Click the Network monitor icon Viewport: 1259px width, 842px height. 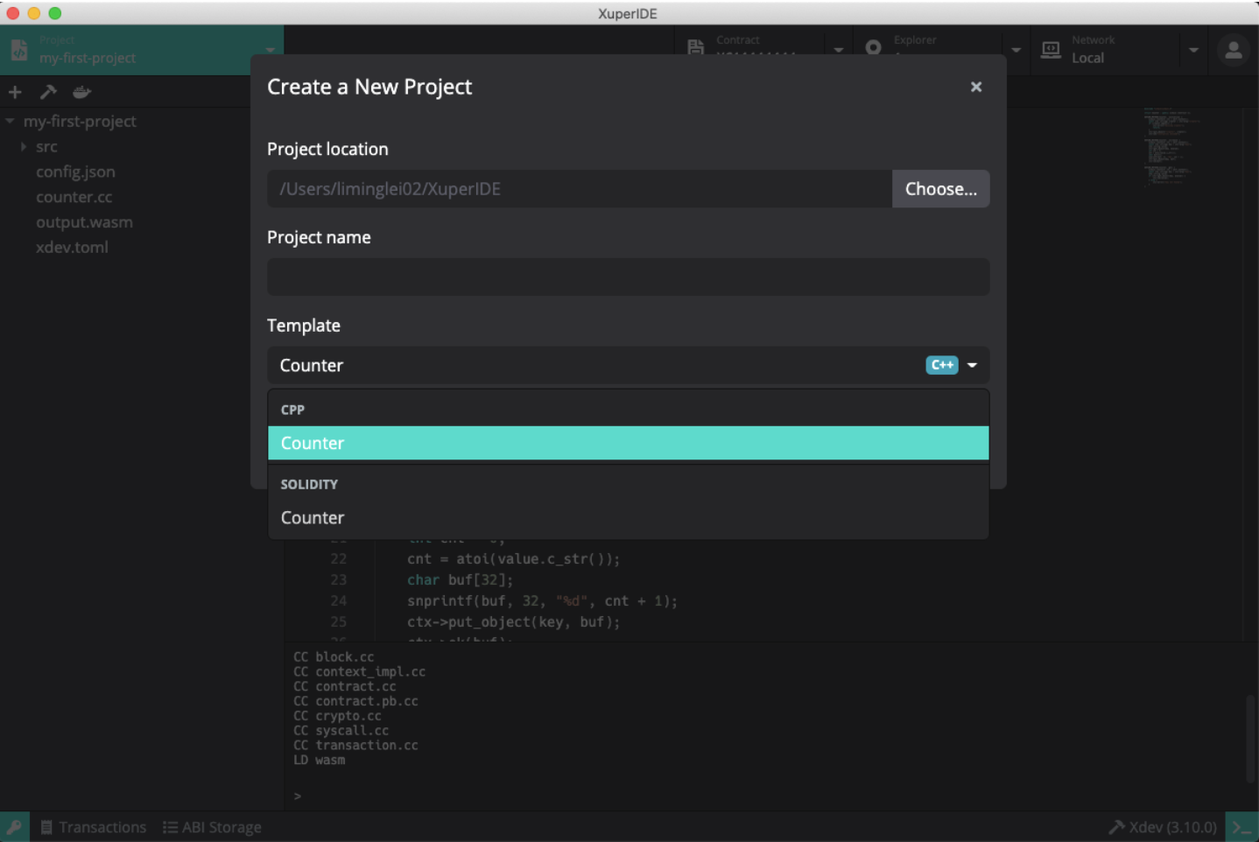(x=1051, y=50)
